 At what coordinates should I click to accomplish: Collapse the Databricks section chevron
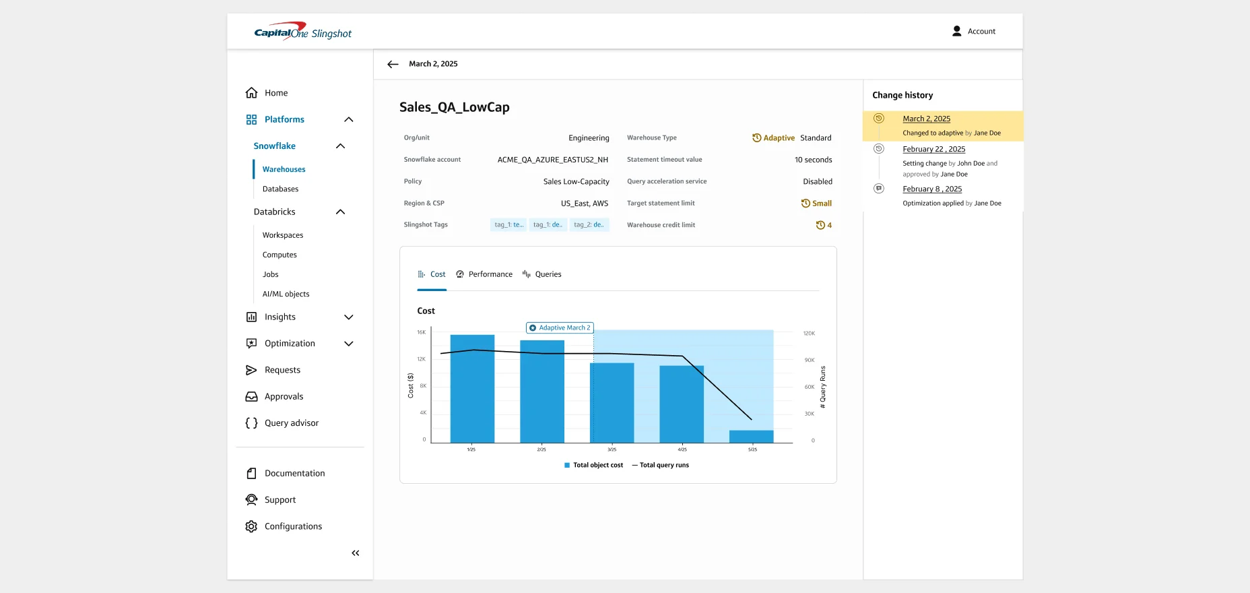click(x=340, y=212)
